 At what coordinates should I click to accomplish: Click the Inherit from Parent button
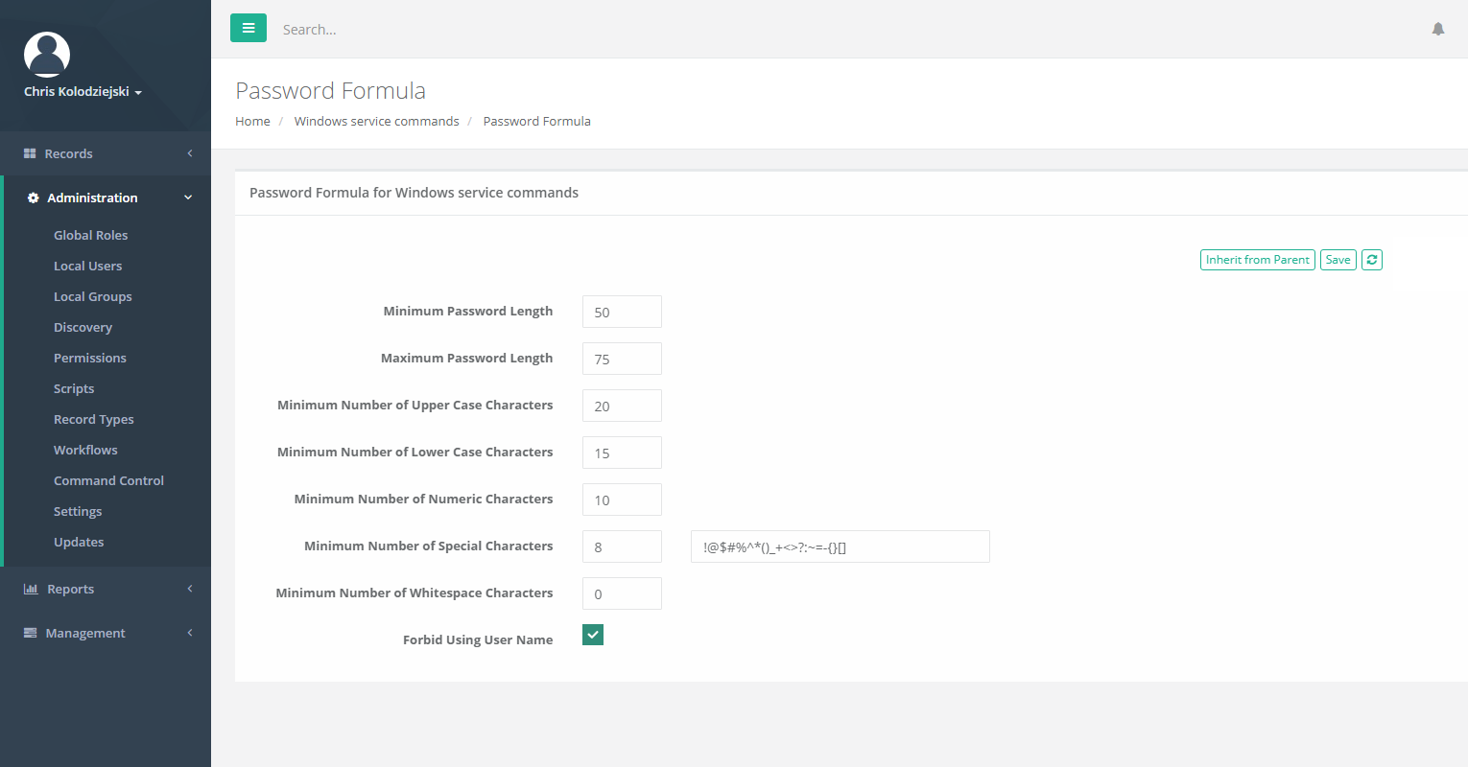1257,260
